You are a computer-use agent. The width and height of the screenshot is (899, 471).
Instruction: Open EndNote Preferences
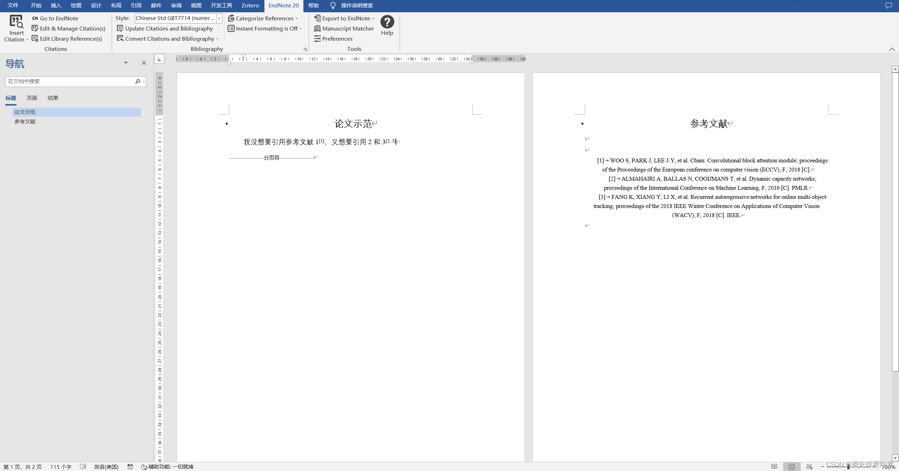333,39
